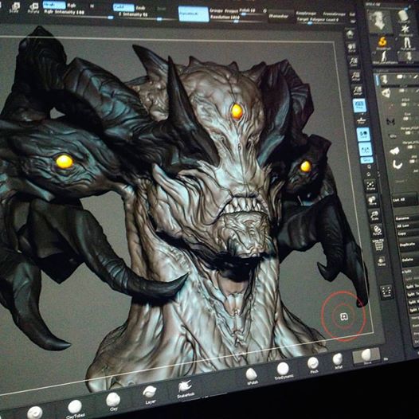Toggle the Zcut button
419x419 pixels.
162,9
